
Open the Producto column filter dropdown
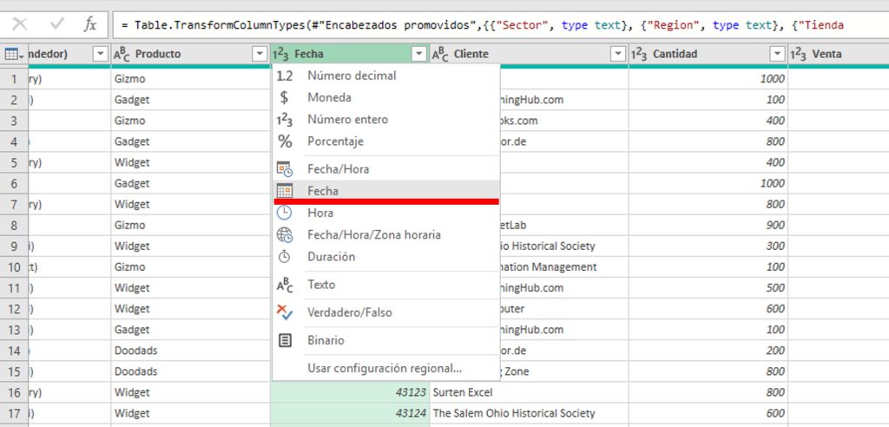point(260,54)
